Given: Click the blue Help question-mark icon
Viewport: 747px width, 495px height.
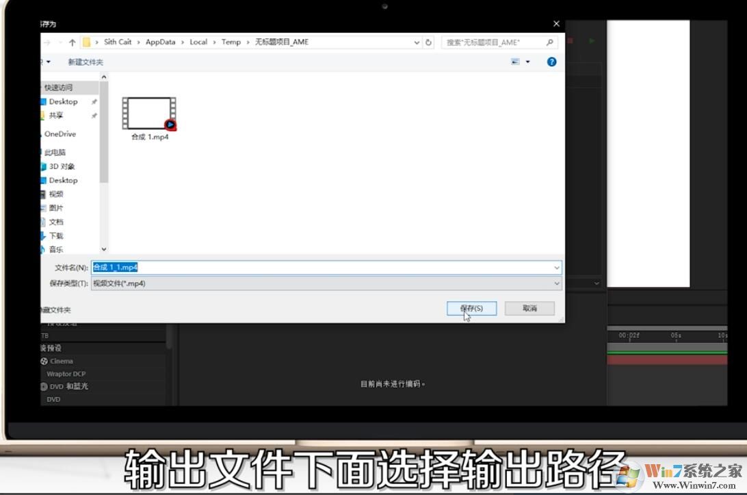Looking at the screenshot, I should (x=551, y=62).
